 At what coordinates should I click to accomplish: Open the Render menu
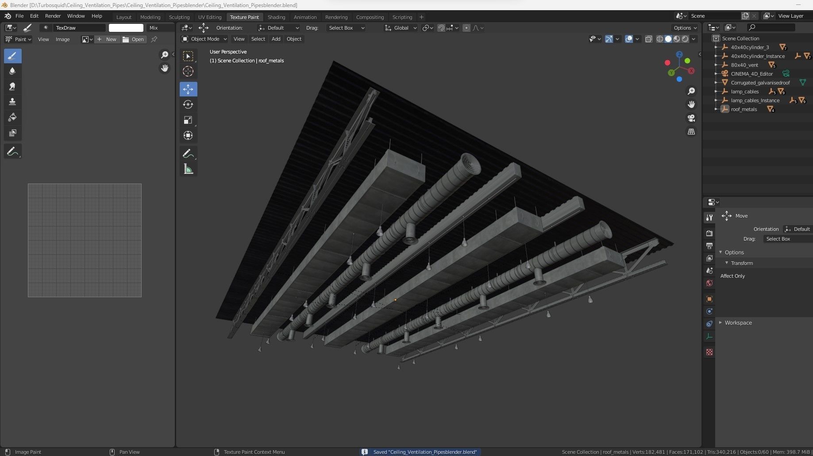tap(53, 16)
